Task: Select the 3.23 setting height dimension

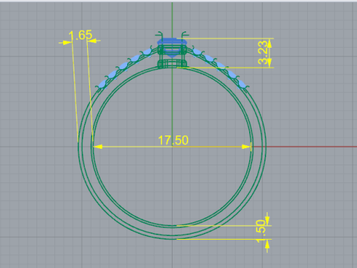Action: (x=263, y=52)
